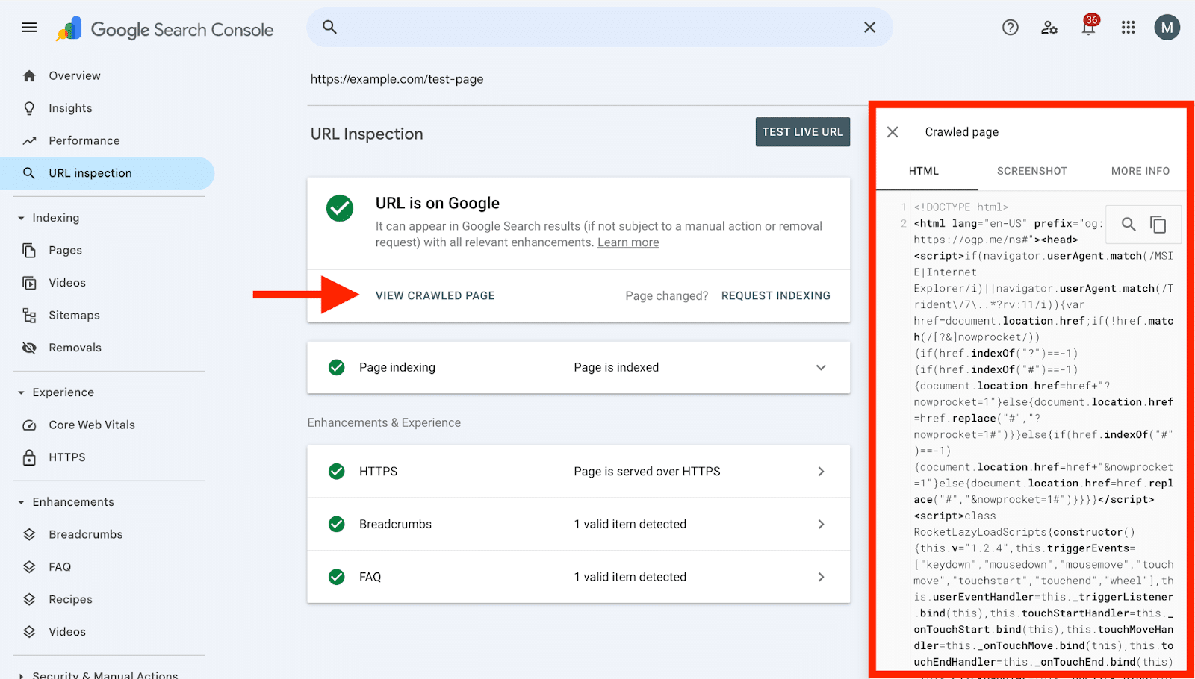Open the Learn more link
Image resolution: width=1195 pixels, height=679 pixels.
[x=628, y=242]
